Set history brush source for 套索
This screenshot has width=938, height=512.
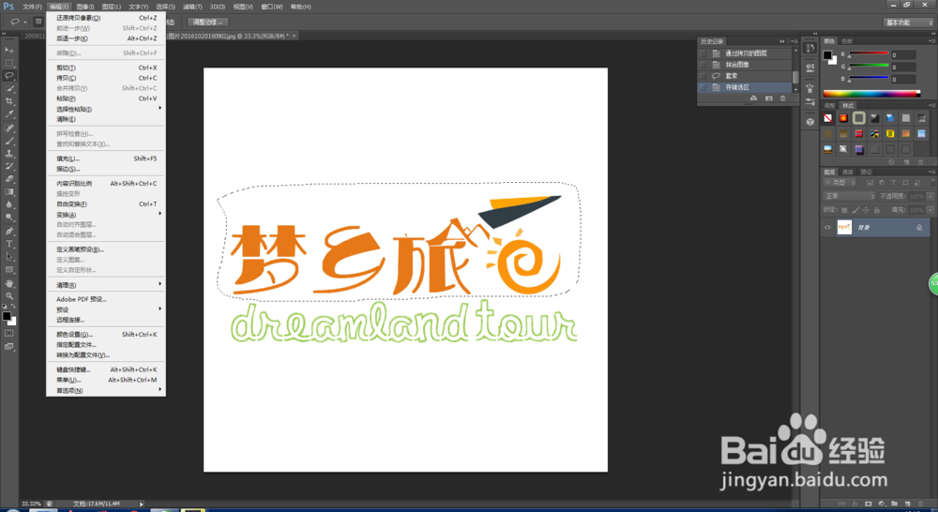coord(703,76)
